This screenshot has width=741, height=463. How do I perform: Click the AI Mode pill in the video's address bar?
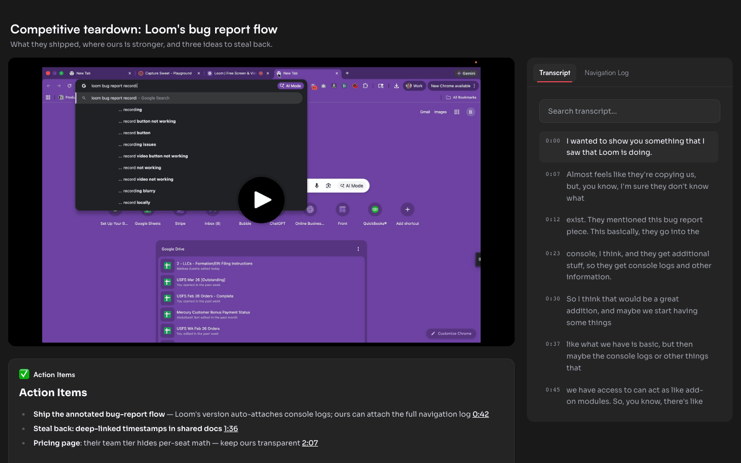pyautogui.click(x=291, y=86)
